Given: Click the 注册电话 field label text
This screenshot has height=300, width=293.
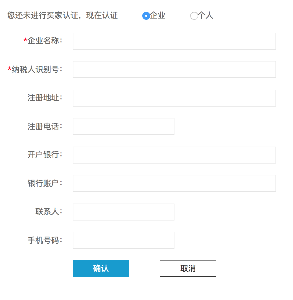Looking at the screenshot, I should (43, 126).
